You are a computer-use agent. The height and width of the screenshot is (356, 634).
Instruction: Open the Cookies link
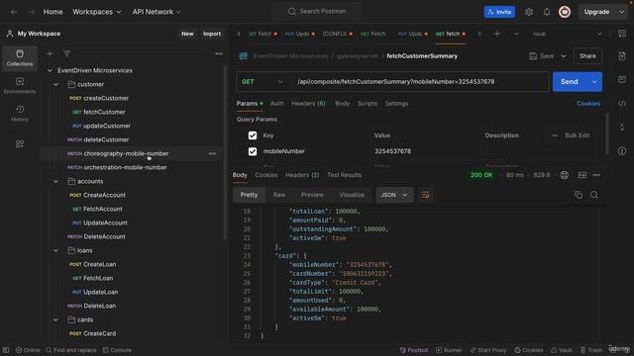[588, 104]
